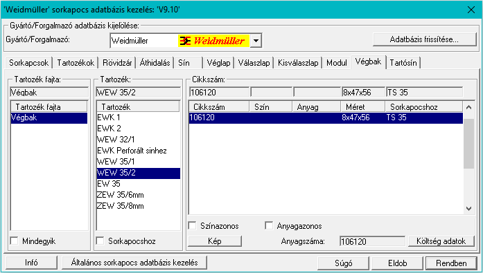
Task: Show the picture with the Kép button
Action: click(215, 241)
